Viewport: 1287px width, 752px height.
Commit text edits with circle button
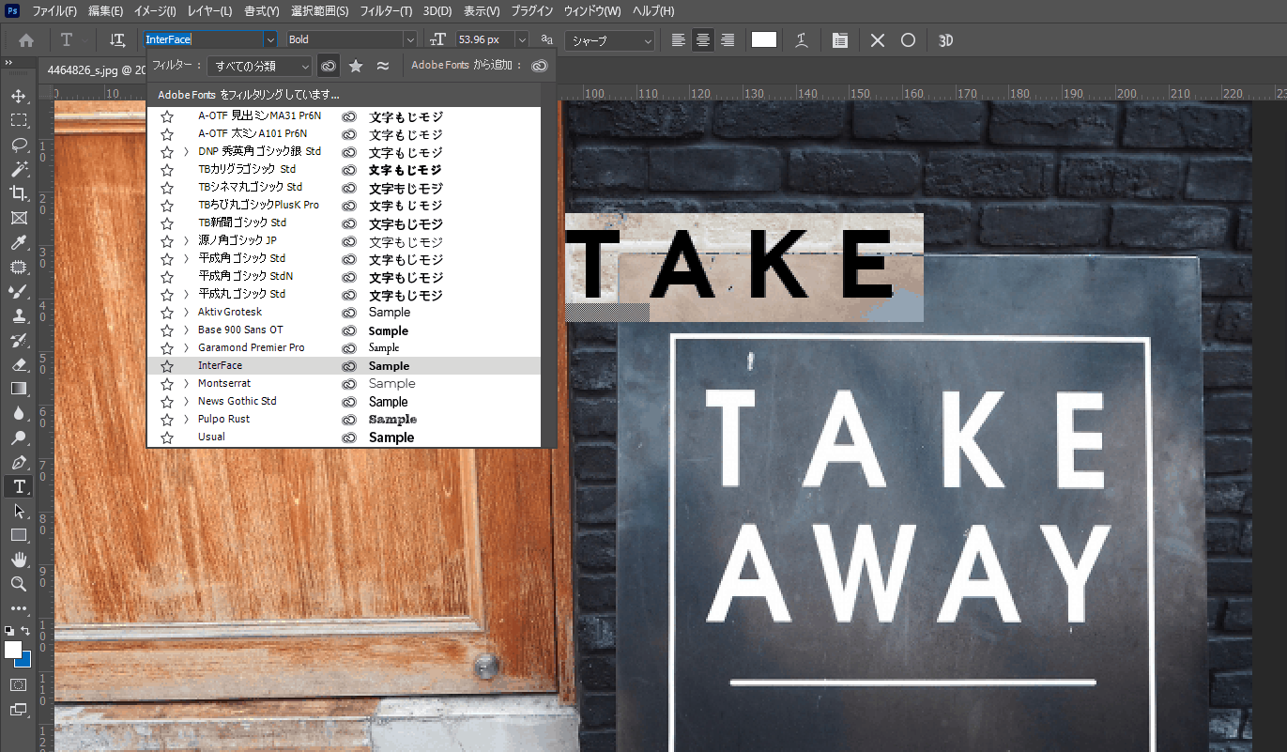[x=908, y=40]
